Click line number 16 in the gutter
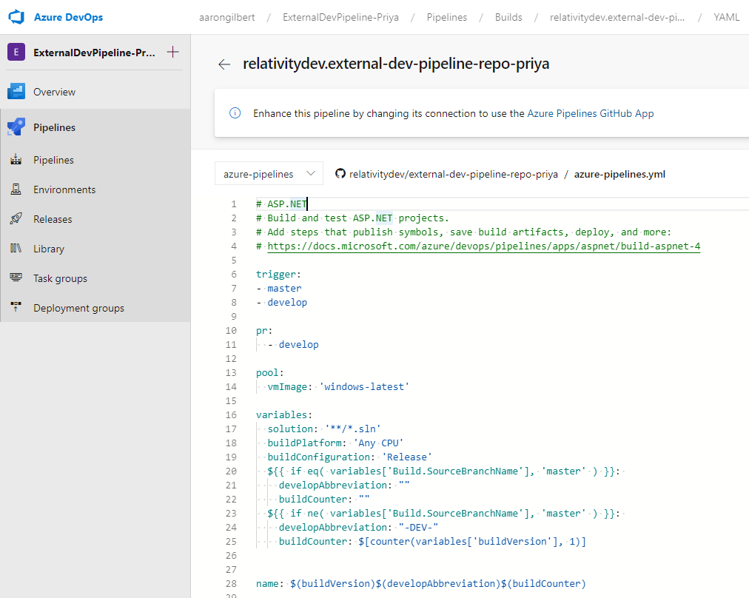The width and height of the screenshot is (749, 598). tap(231, 414)
